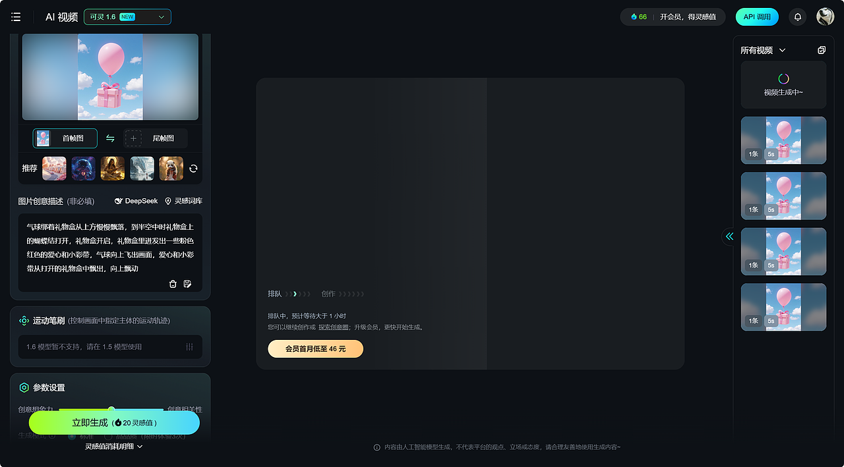Click the motion brush 1.6 模型暂不支持 field
The height and width of the screenshot is (467, 844).
click(110, 347)
